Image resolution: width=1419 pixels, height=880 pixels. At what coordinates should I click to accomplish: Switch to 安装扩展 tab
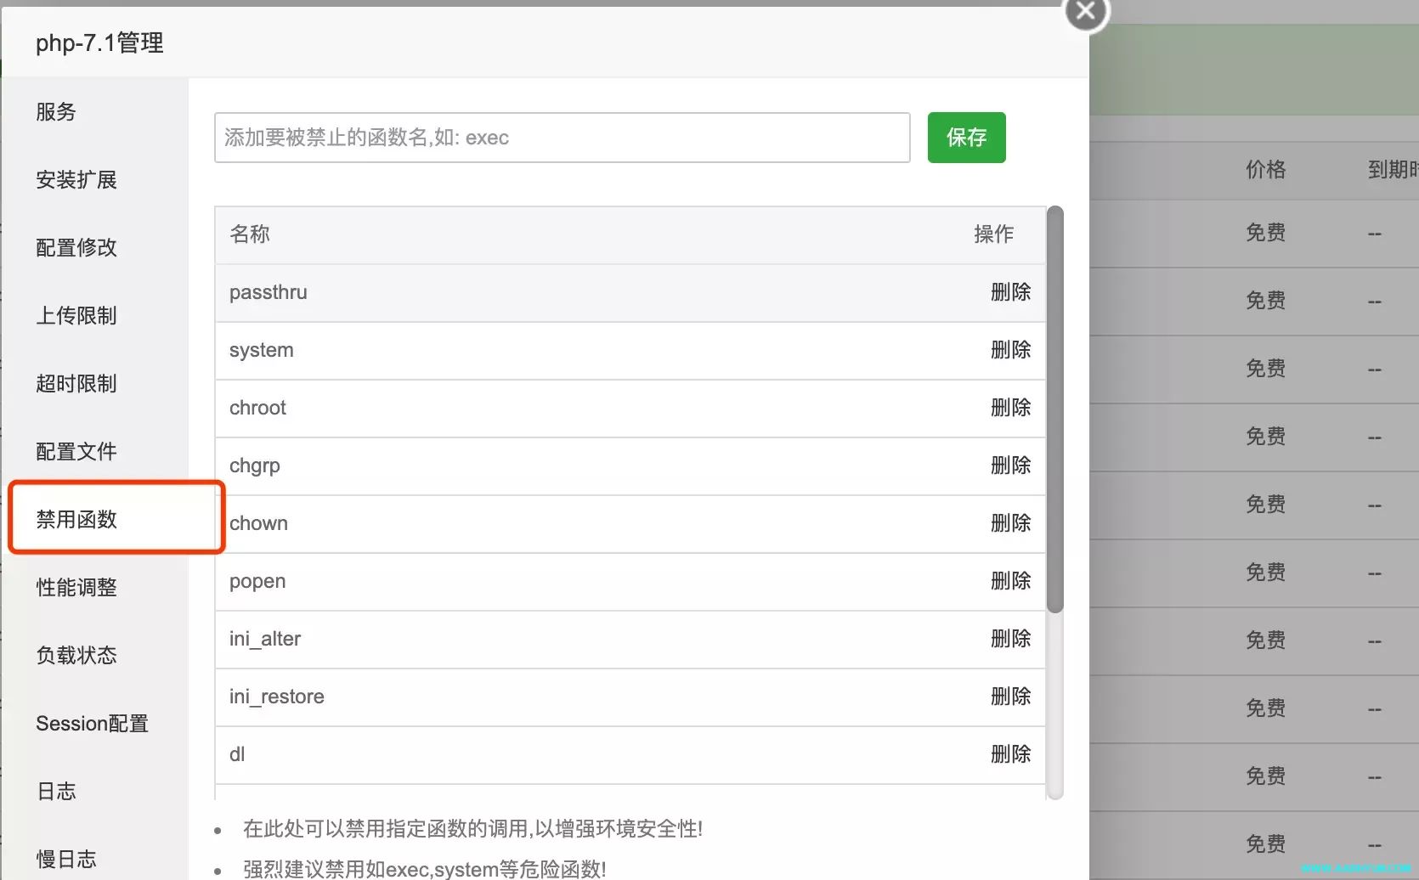point(76,180)
